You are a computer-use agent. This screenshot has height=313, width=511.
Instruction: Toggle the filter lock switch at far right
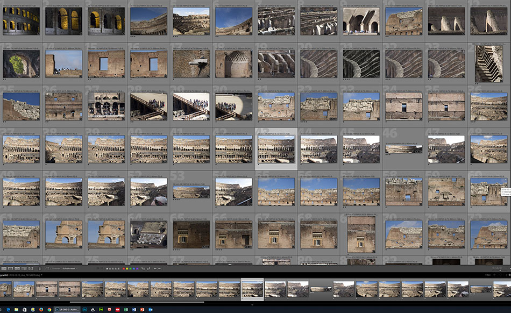pos(508,274)
